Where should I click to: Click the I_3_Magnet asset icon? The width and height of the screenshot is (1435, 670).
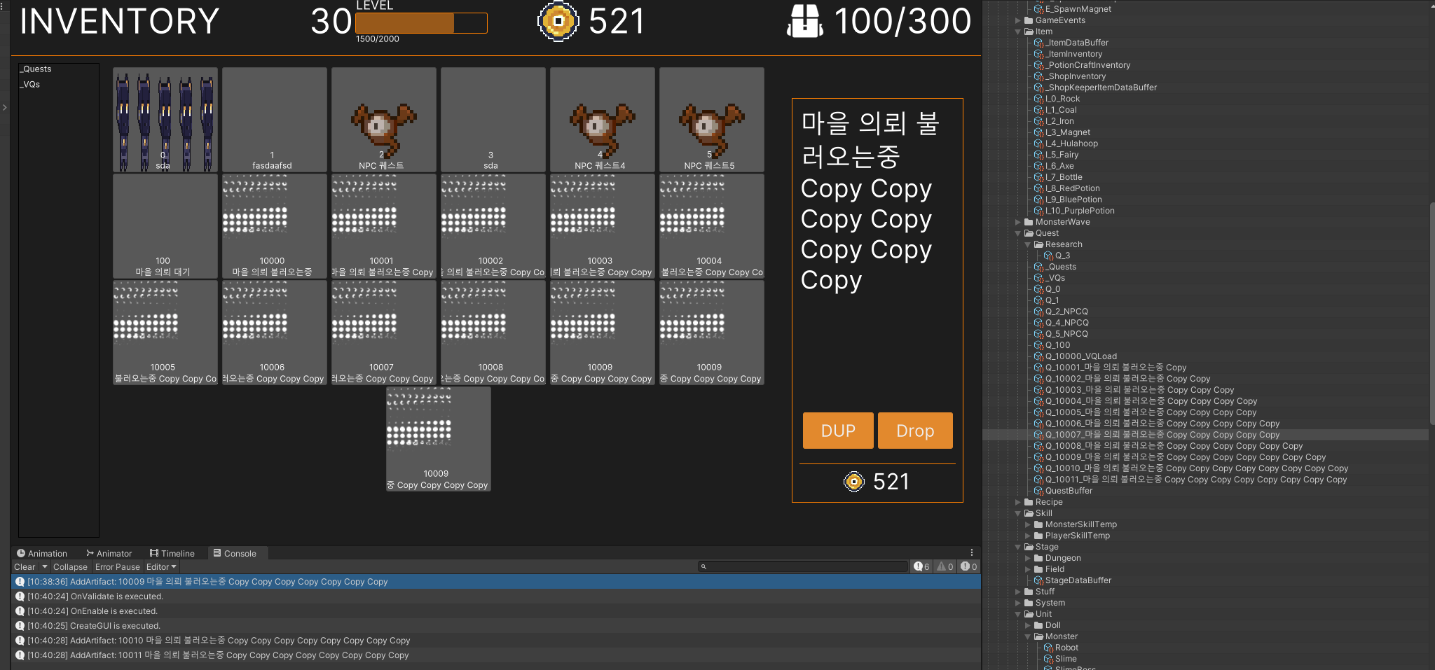click(1039, 132)
